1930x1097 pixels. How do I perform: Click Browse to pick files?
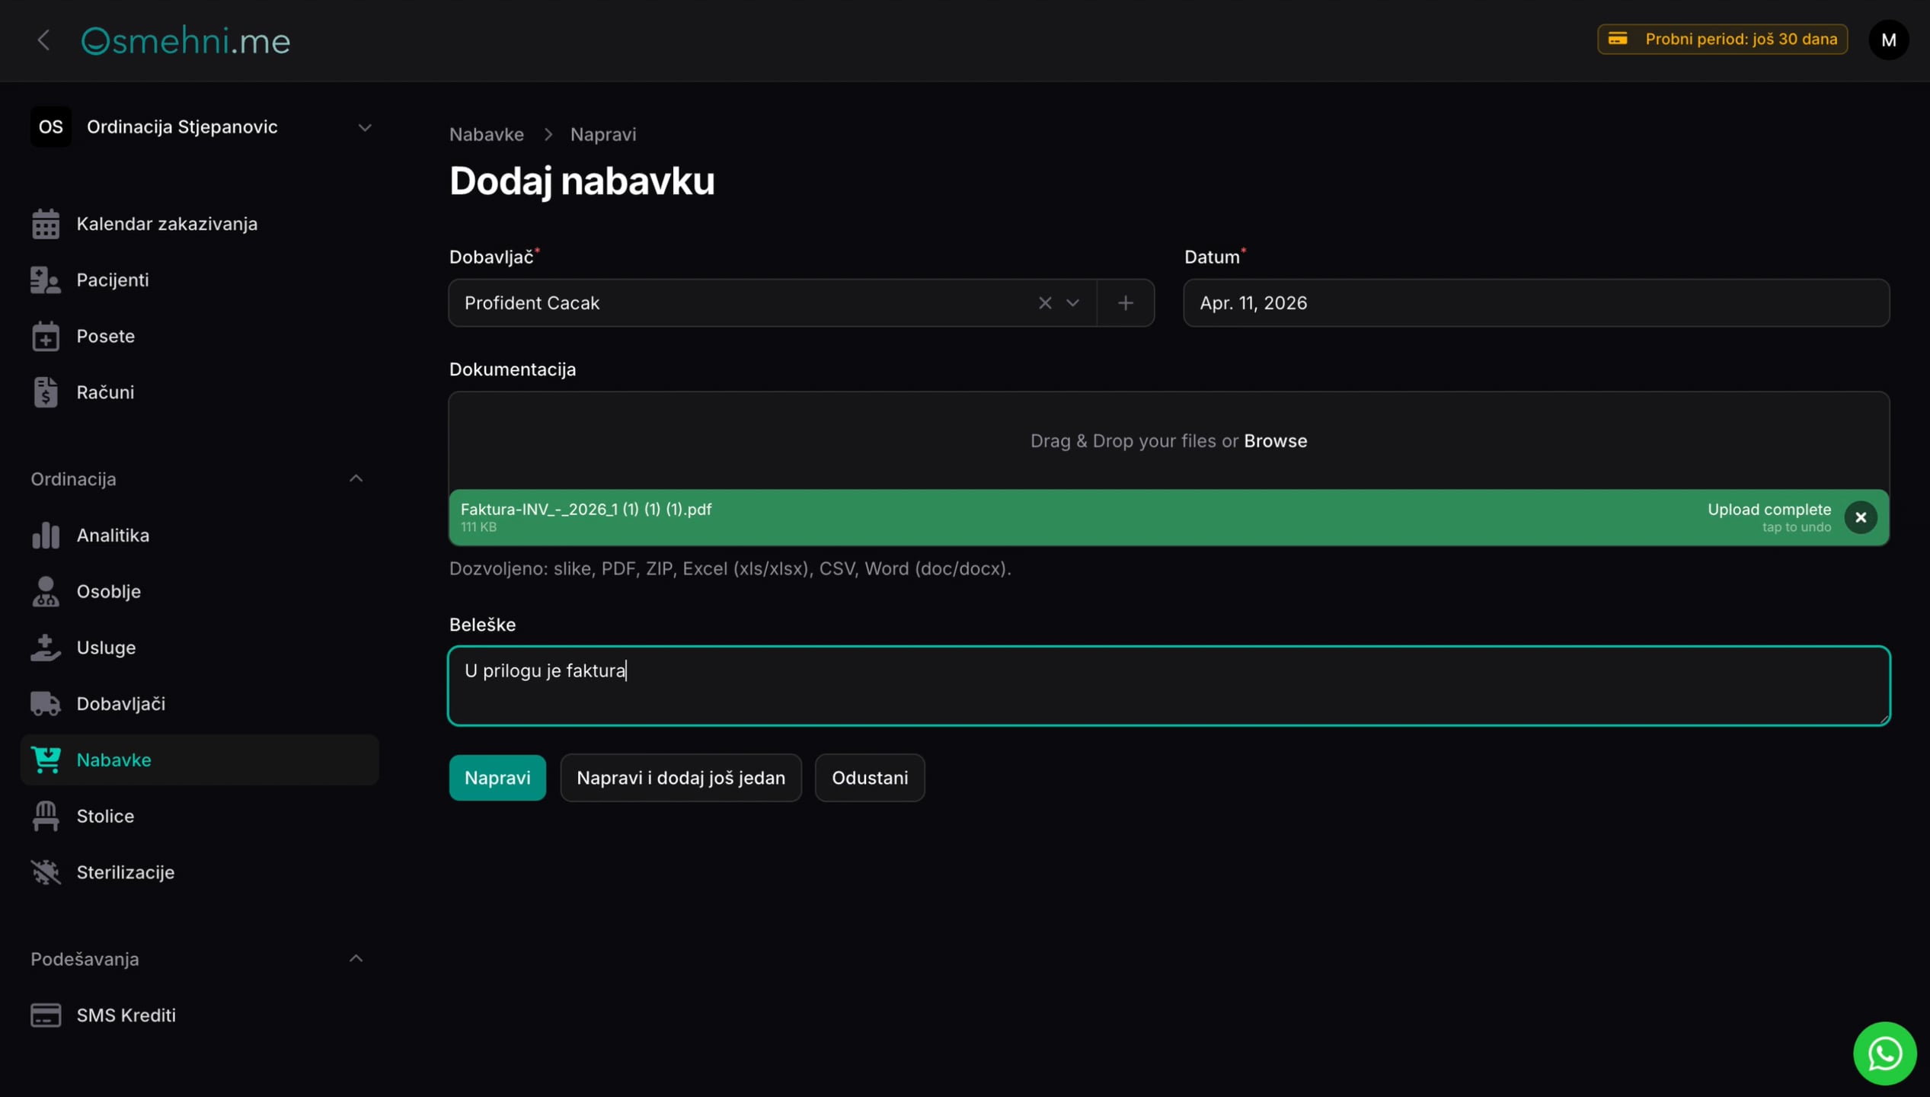pos(1275,441)
